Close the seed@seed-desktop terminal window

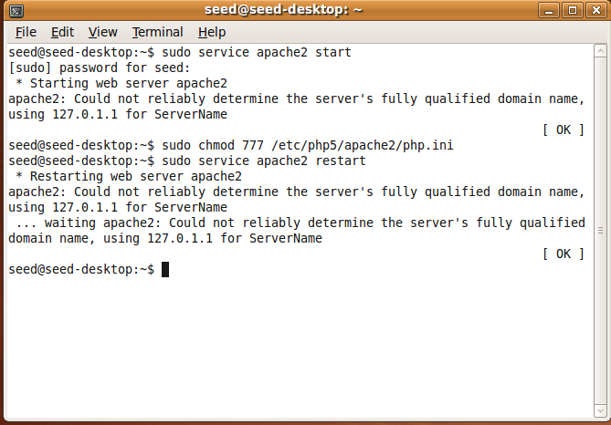pyautogui.click(x=596, y=10)
